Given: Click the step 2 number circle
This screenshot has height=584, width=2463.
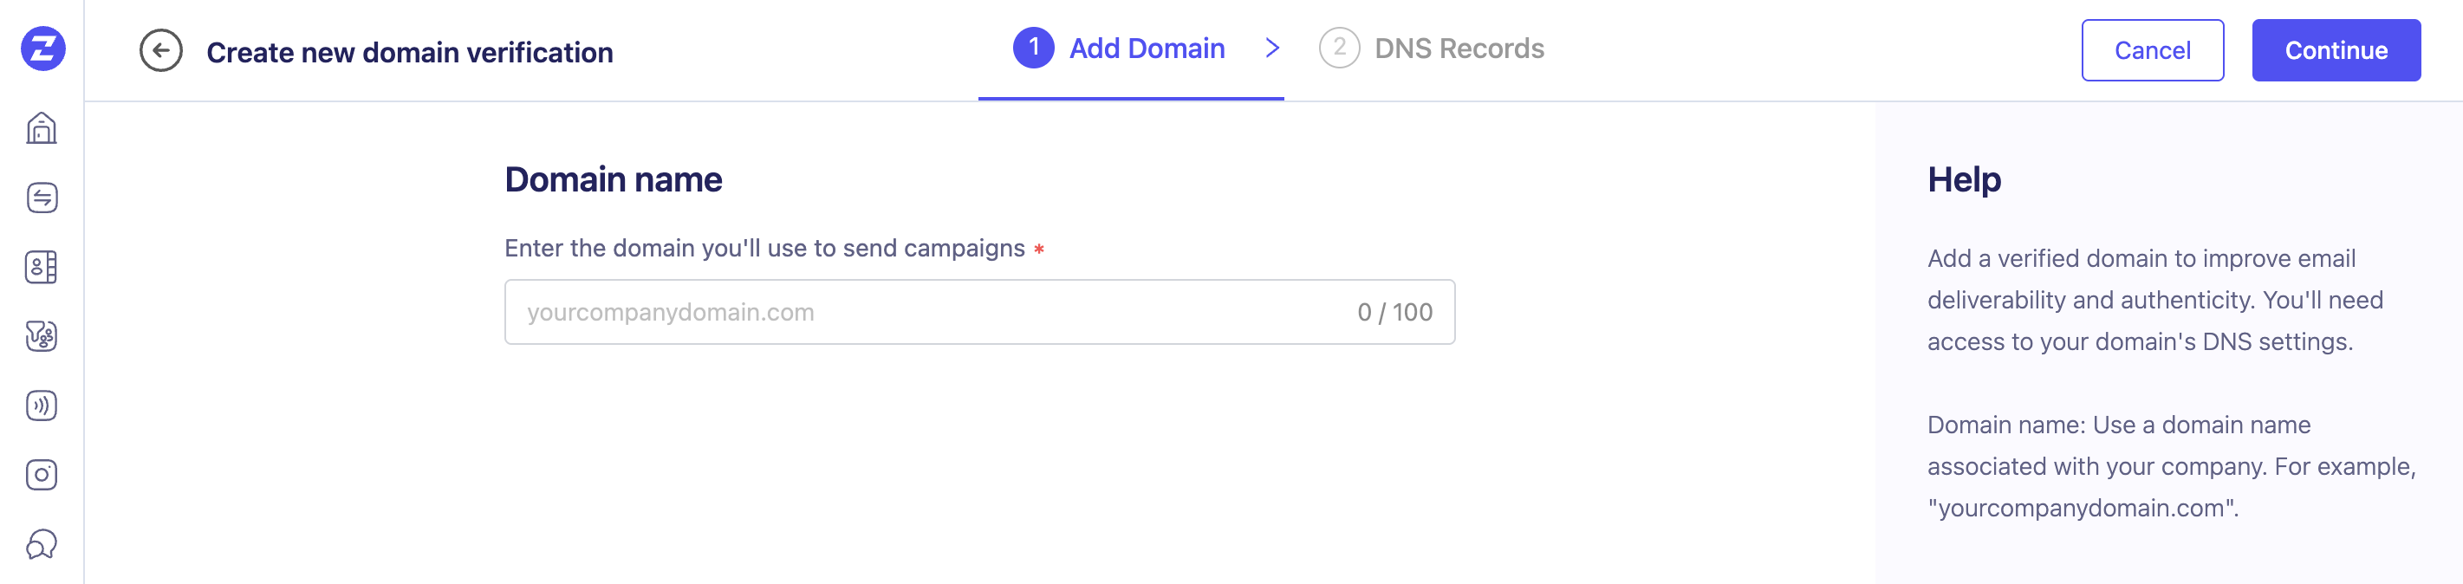Looking at the screenshot, I should coord(1339,48).
